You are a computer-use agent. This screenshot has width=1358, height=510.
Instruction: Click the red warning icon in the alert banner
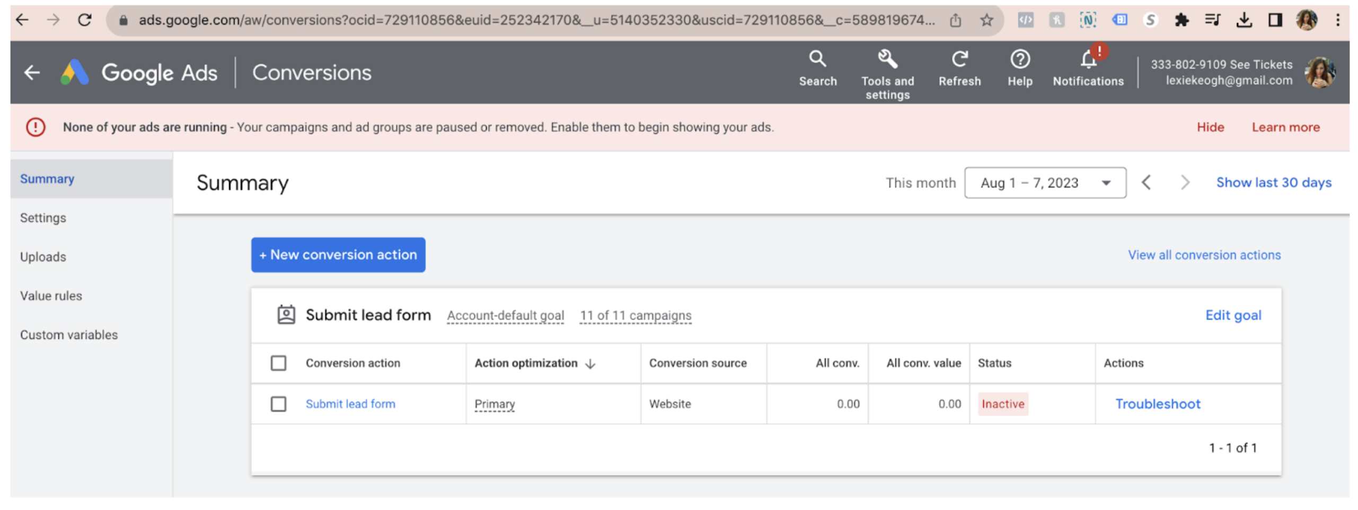coord(36,127)
